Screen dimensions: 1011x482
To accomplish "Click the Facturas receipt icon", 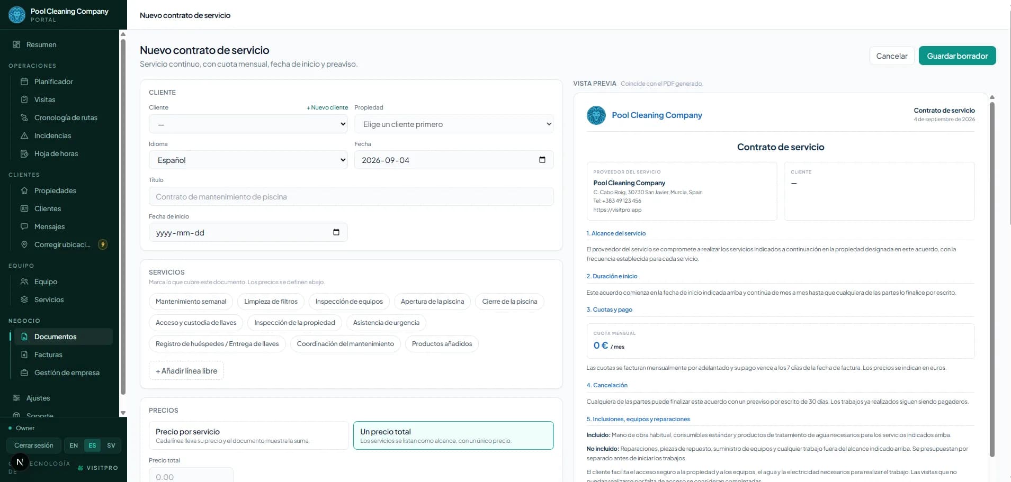I will click(24, 354).
